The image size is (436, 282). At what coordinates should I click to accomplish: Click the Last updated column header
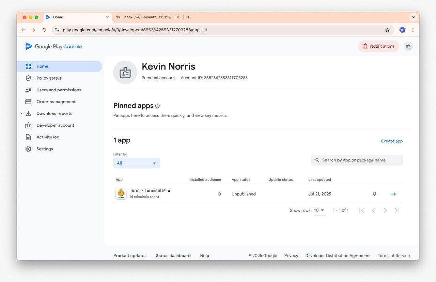point(320,179)
